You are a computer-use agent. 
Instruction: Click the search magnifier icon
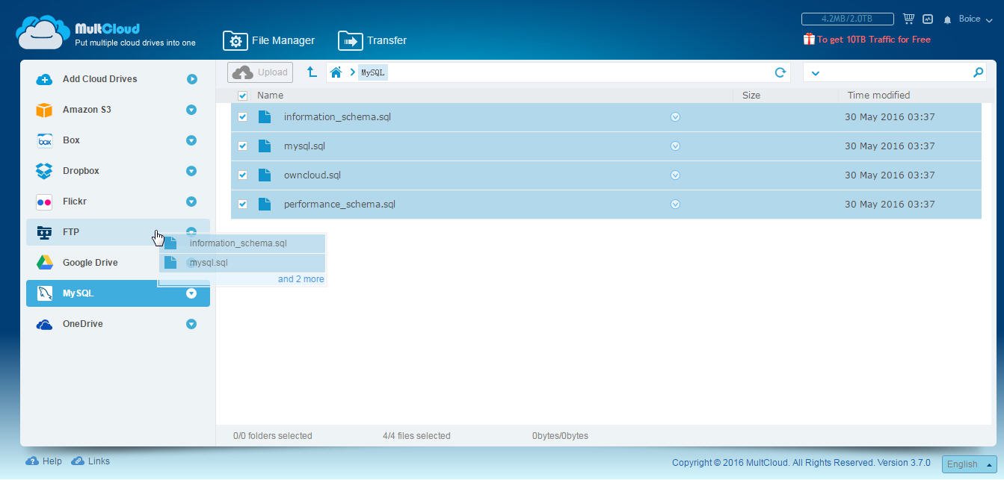(x=978, y=72)
